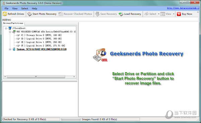Select System, SCSI & RAID VOLUMES row text

tap(42, 49)
